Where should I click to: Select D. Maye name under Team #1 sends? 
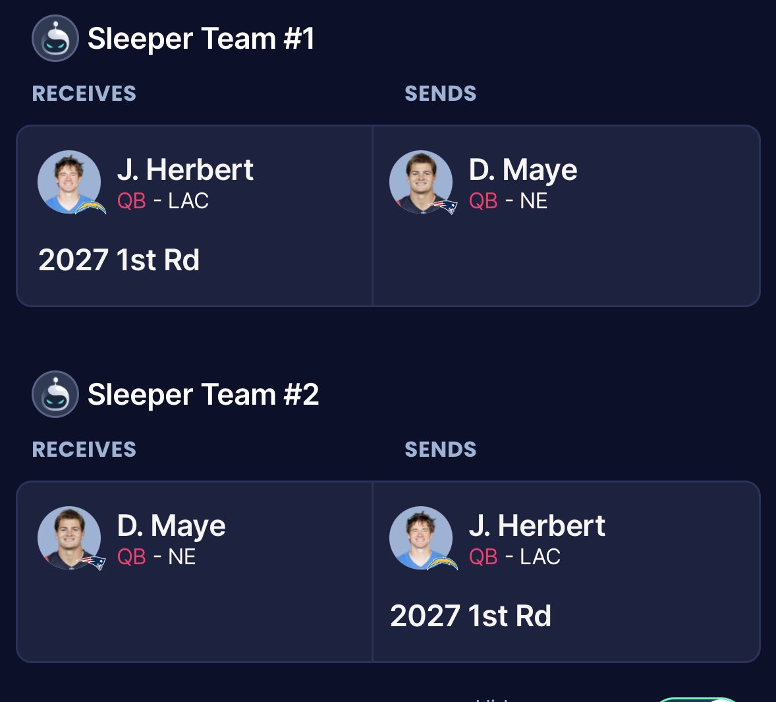point(523,170)
